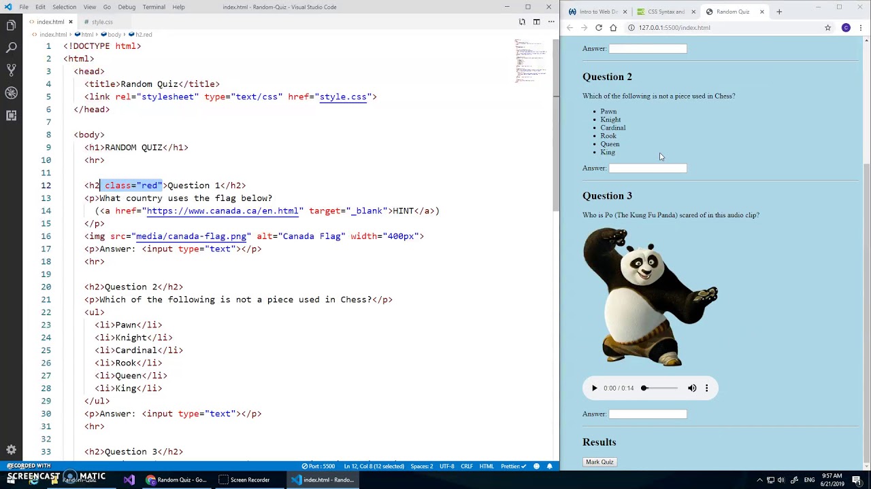871x489 pixels.
Task: Open the editor More Actions ellipsis
Action: (x=550, y=22)
